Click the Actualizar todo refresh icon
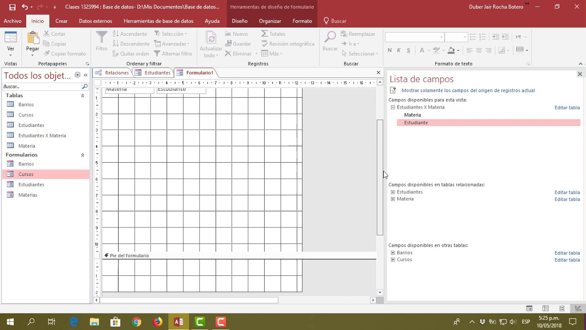This screenshot has height=330, width=586. click(x=211, y=38)
